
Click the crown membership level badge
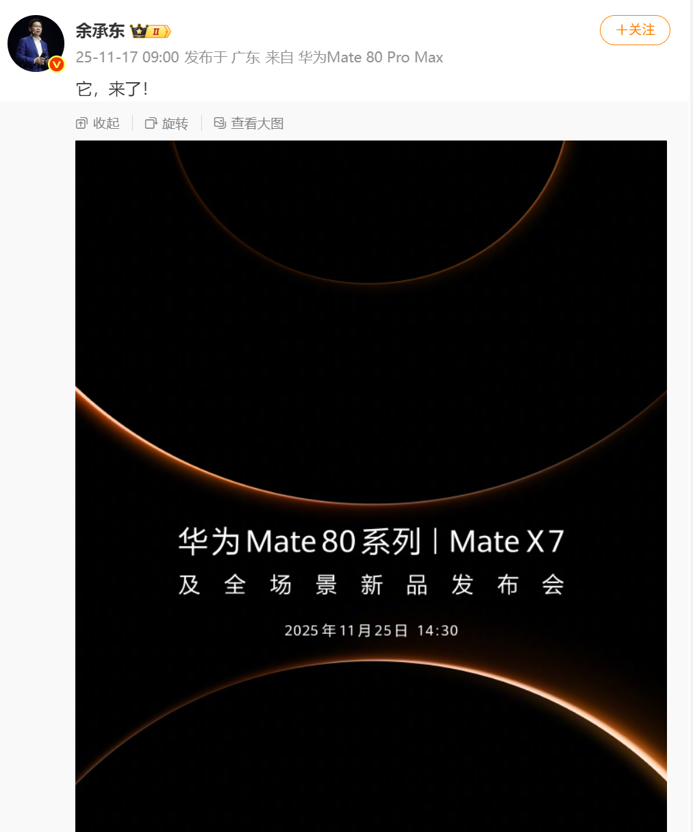150,31
